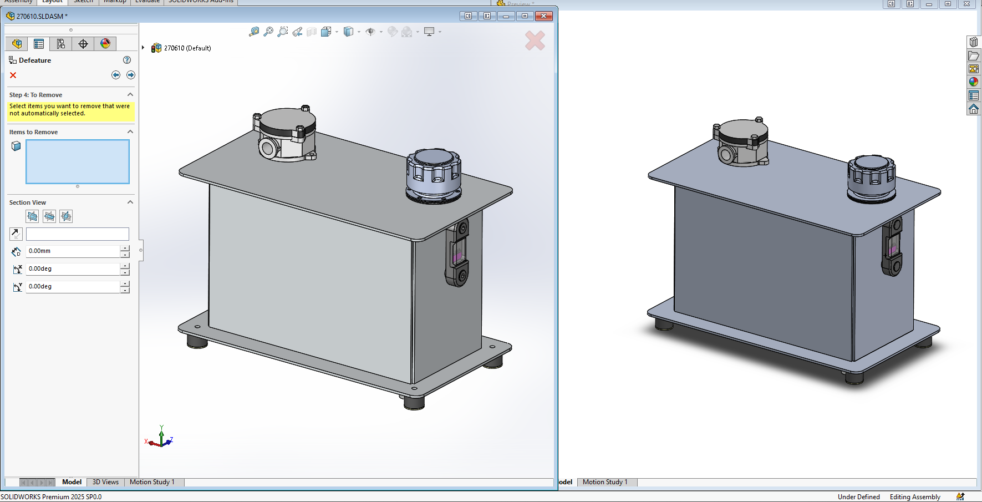Switch to the 3D Views tab
This screenshot has width=982, height=502.
(105, 482)
